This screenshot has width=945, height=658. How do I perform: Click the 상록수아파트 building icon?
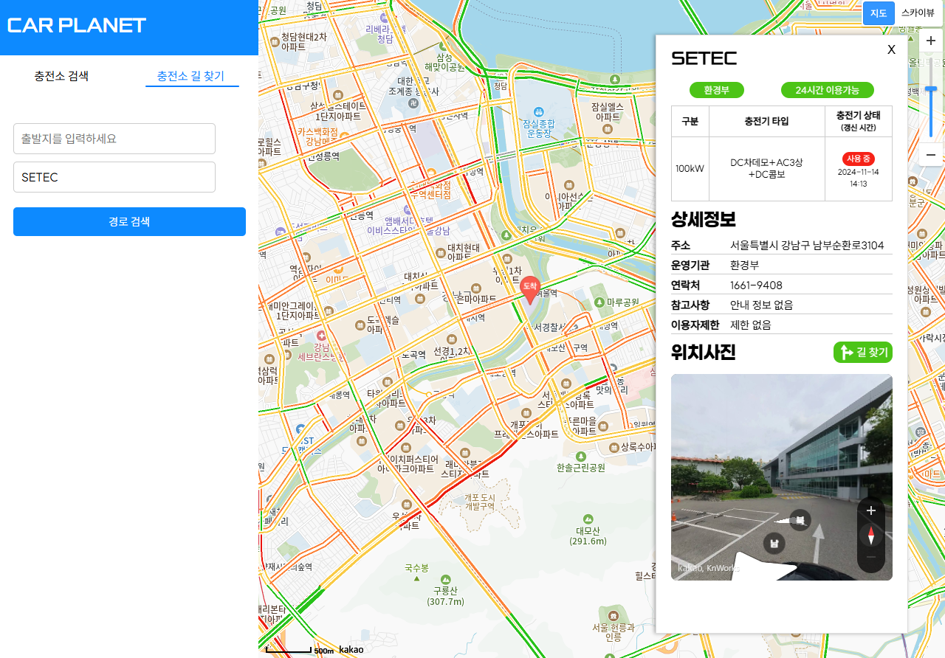[x=614, y=447]
